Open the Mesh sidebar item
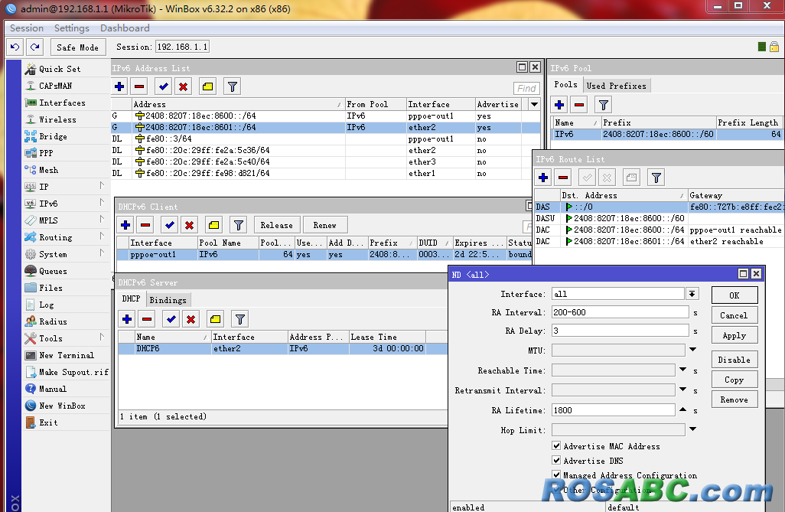Screen dimensions: 785x512 point(48,171)
